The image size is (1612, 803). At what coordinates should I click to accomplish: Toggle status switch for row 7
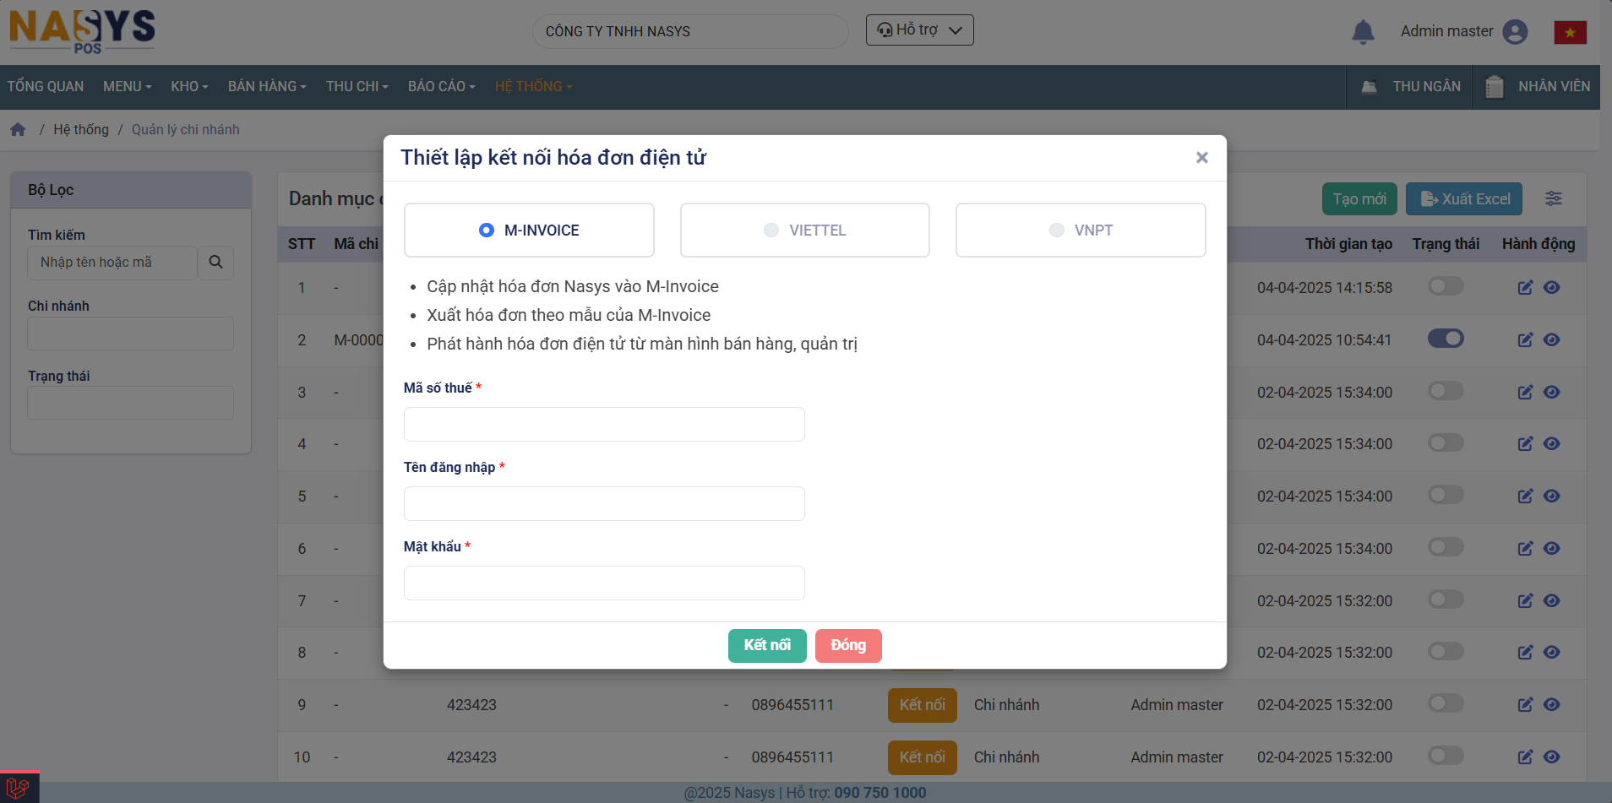coord(1446,600)
